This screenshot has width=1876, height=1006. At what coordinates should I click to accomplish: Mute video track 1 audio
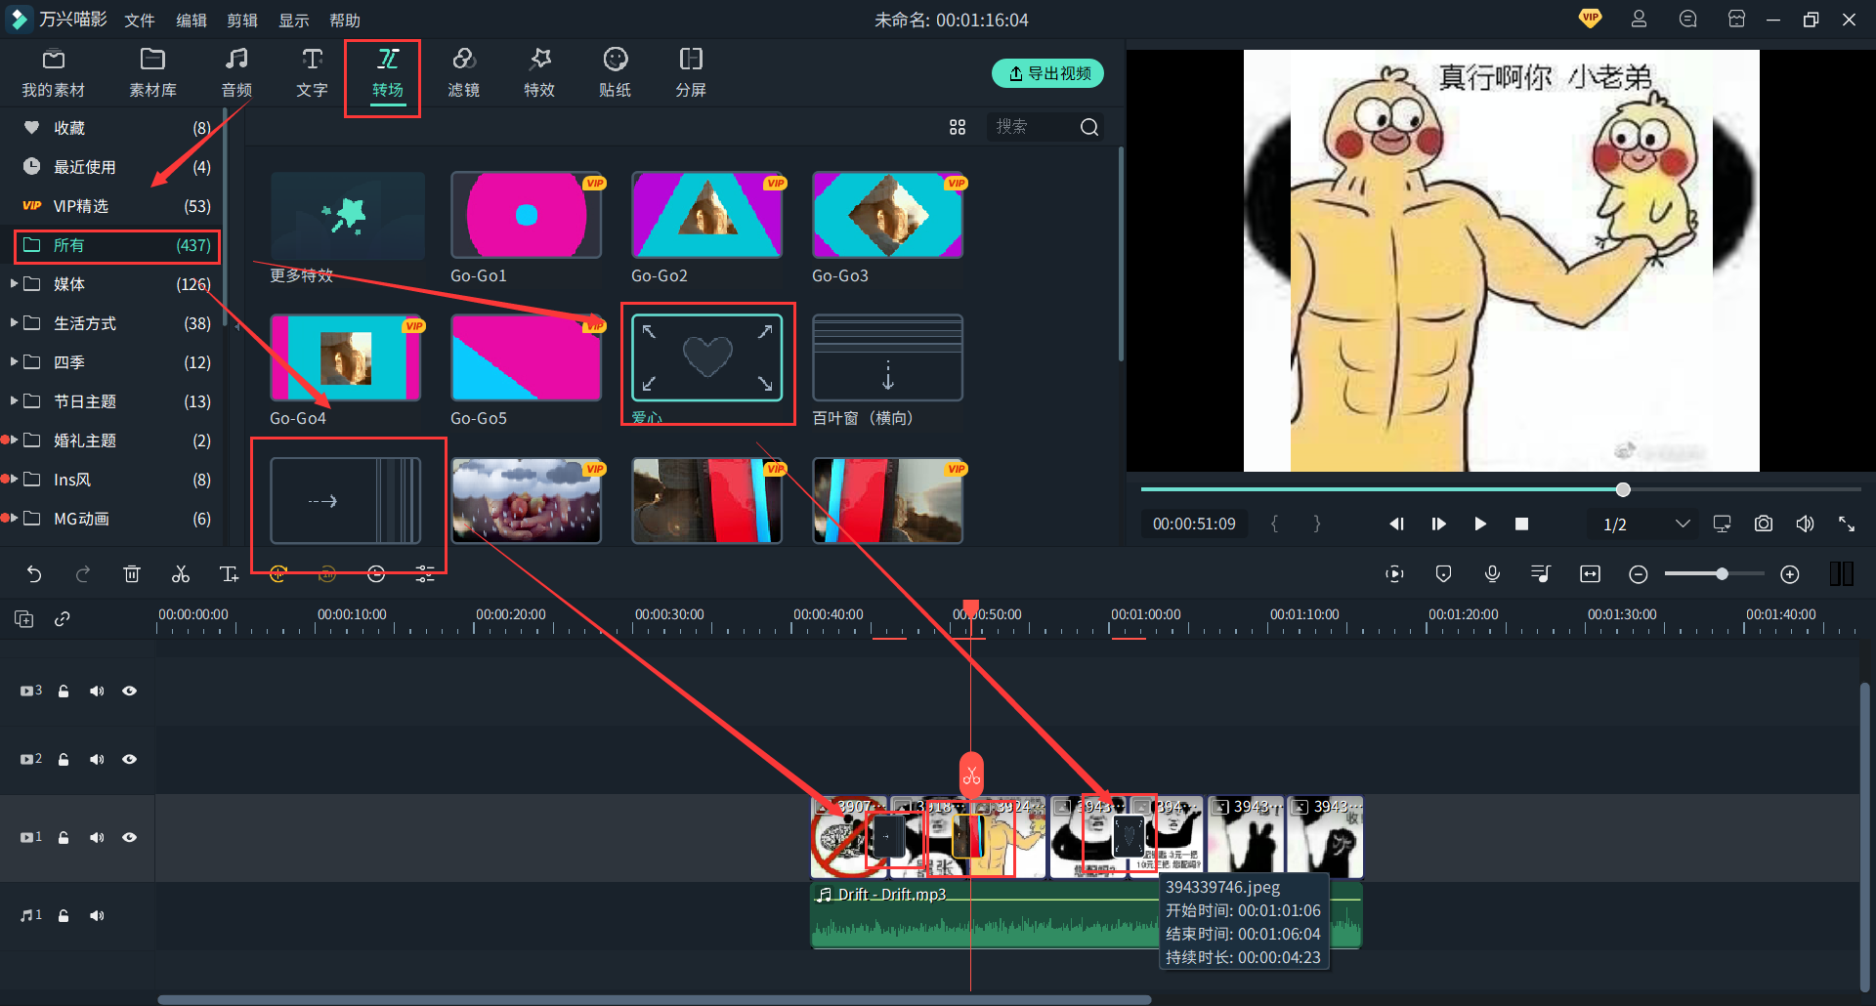(x=97, y=837)
